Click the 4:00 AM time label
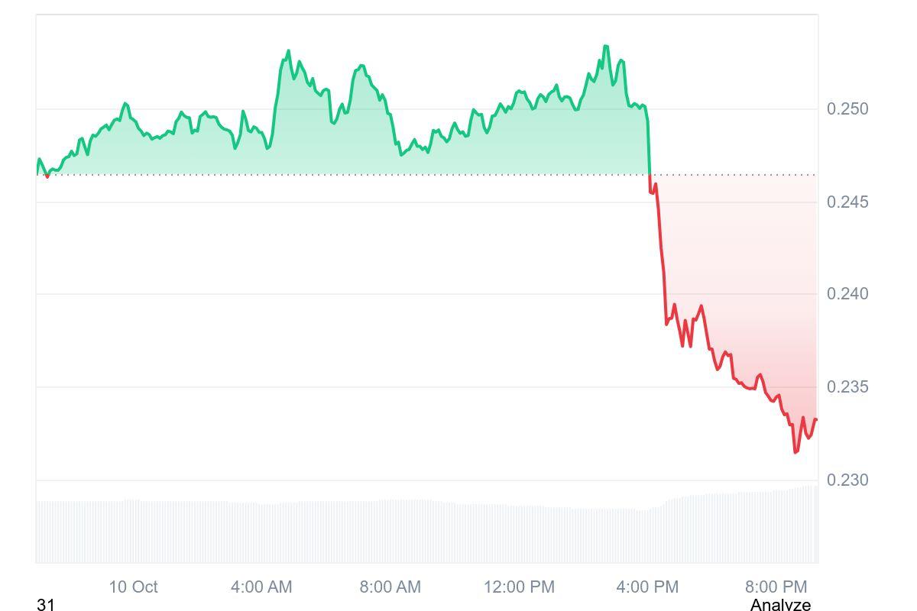Image resolution: width=917 pixels, height=611 pixels. [x=261, y=587]
